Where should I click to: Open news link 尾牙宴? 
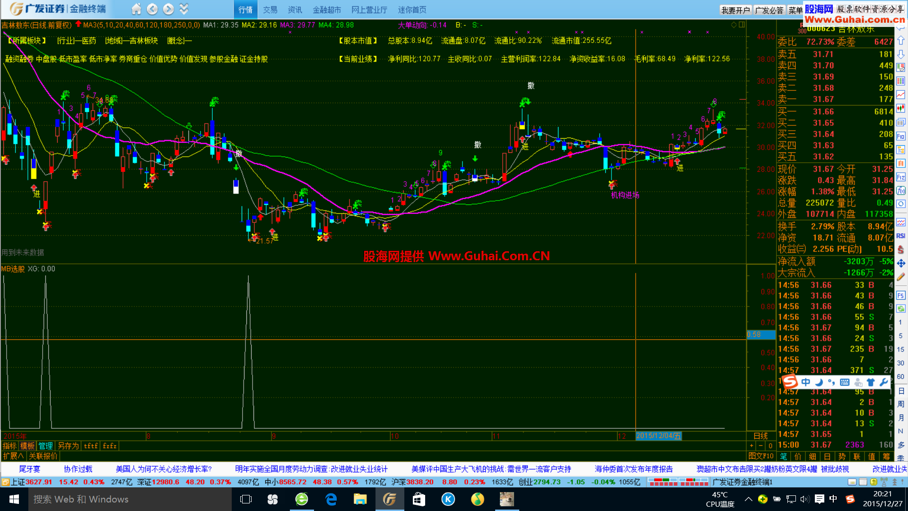[x=29, y=469]
